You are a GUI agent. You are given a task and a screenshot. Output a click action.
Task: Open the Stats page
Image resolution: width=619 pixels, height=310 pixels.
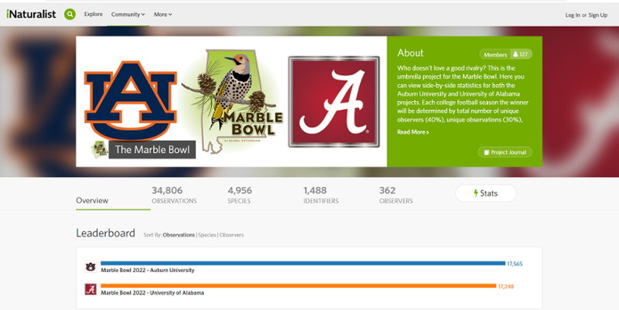point(485,193)
